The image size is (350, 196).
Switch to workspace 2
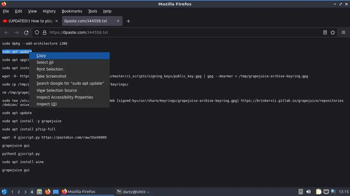click(19, 192)
